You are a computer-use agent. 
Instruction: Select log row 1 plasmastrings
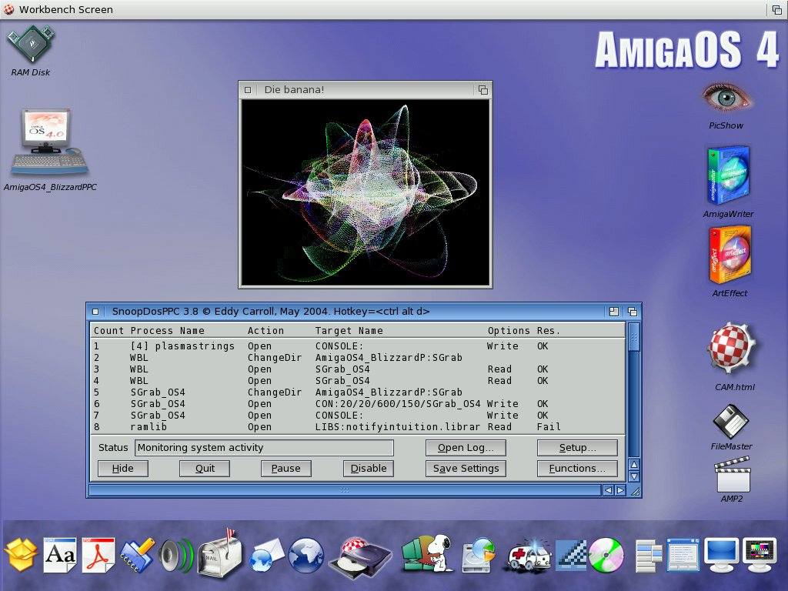(x=357, y=346)
